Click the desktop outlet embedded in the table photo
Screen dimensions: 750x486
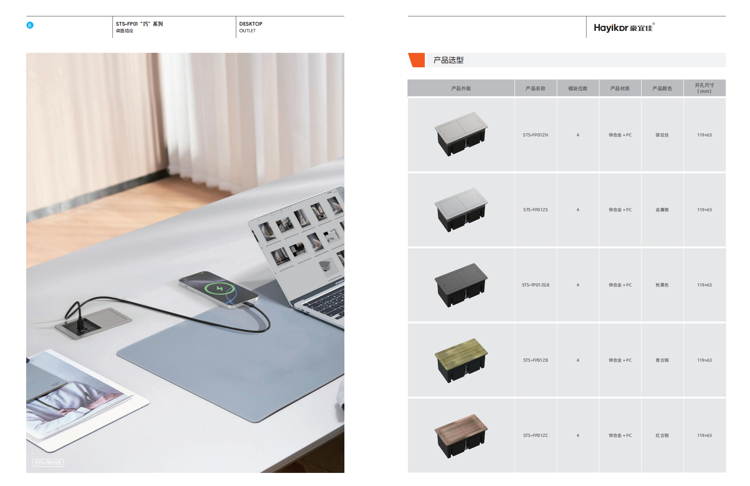94,323
